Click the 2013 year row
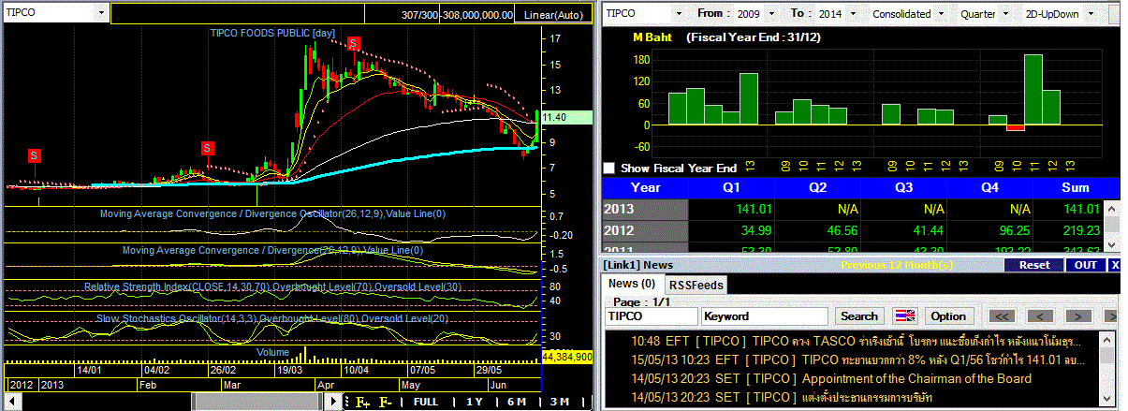 [x=644, y=209]
